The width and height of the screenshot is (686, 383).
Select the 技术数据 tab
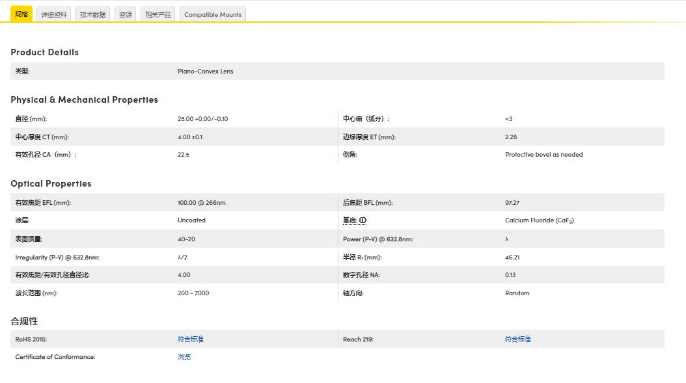coord(92,14)
